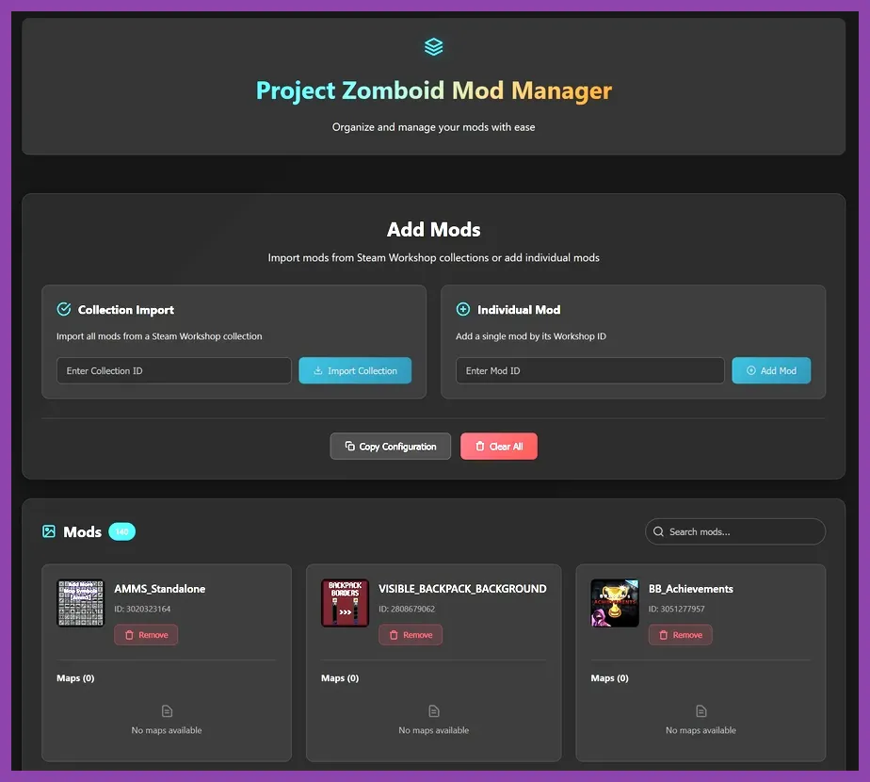Remove the VISIBLE_BACKPACK_BACKGROUND mod
870x782 pixels.
(411, 635)
